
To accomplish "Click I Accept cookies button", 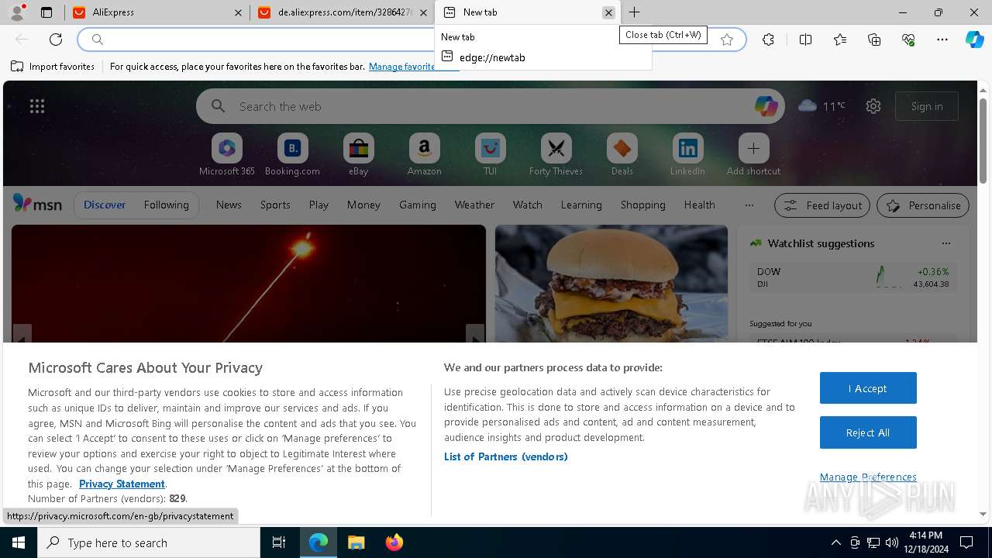I will click(868, 388).
